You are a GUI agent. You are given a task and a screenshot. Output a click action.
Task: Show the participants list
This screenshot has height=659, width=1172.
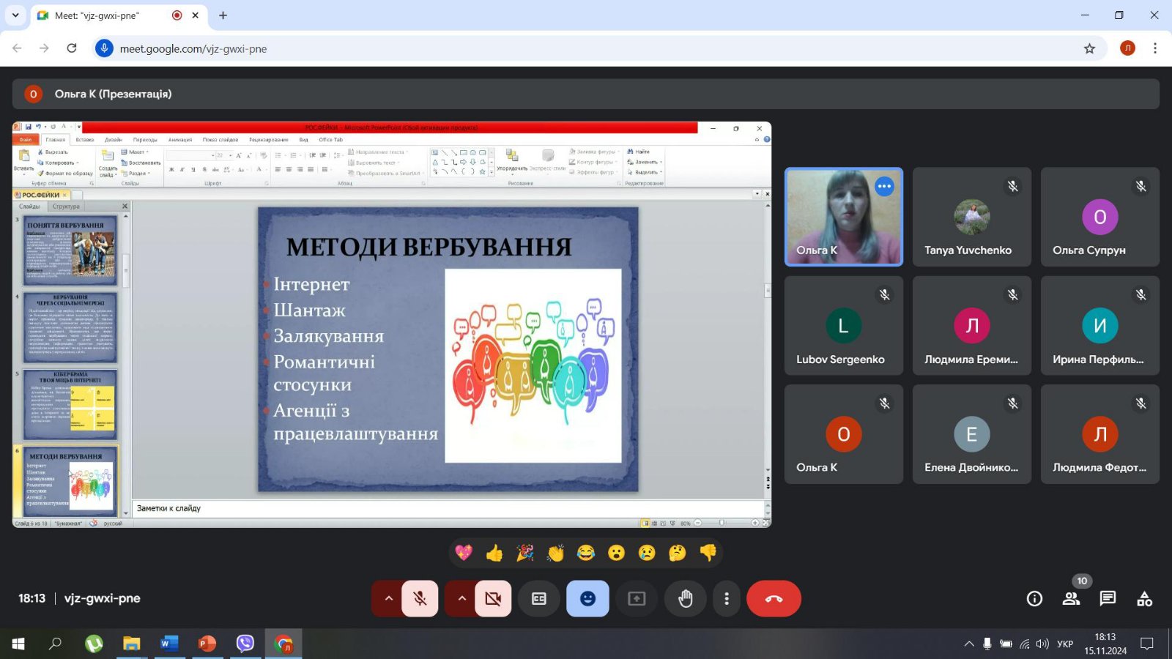(x=1071, y=598)
